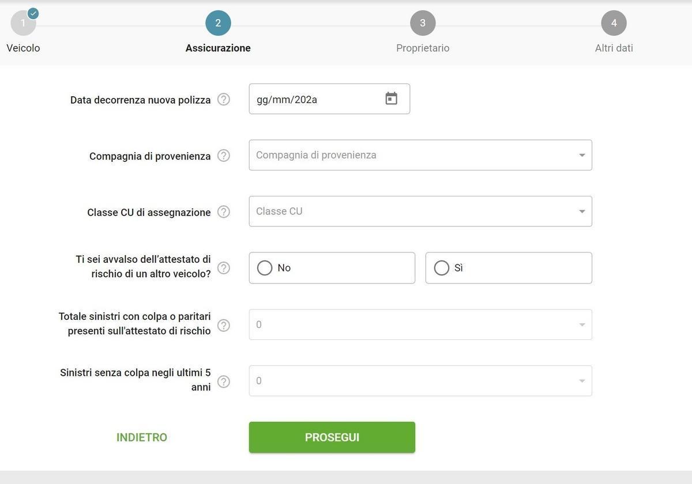
Task: Open help tooltip for Classe CU di assegnazione
Action: (x=224, y=212)
